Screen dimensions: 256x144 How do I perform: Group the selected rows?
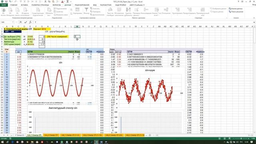(177, 12)
